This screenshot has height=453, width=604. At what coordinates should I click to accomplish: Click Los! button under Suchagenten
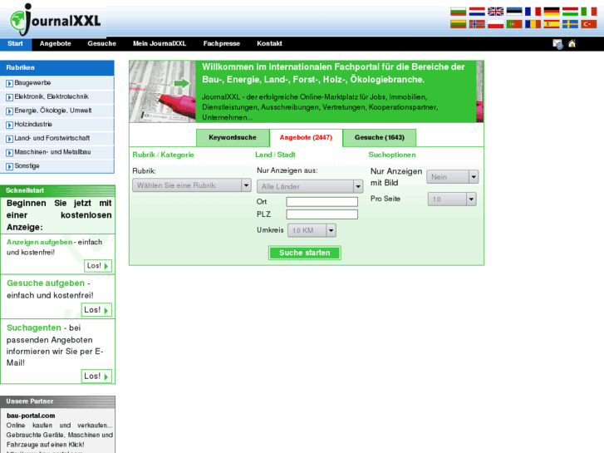(96, 377)
